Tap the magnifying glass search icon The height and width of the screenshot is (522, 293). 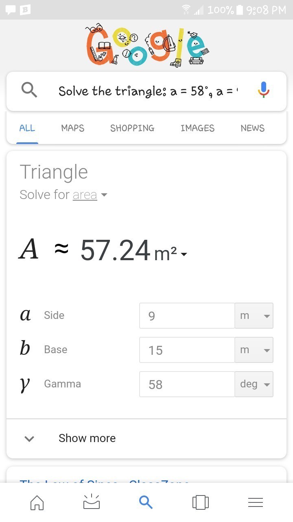pos(29,90)
